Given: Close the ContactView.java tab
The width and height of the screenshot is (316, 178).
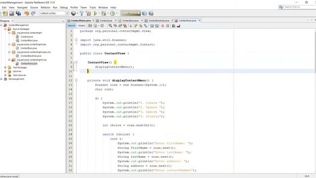Looking at the screenshot, I should (x=199, y=21).
